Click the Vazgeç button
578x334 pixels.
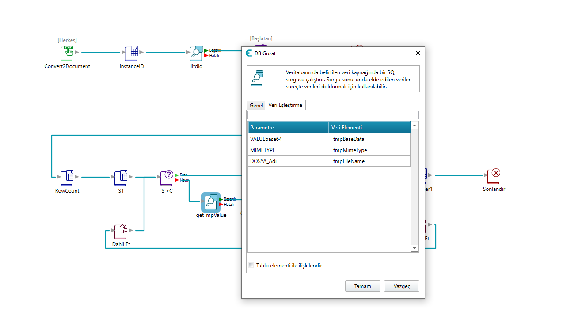[x=401, y=286]
